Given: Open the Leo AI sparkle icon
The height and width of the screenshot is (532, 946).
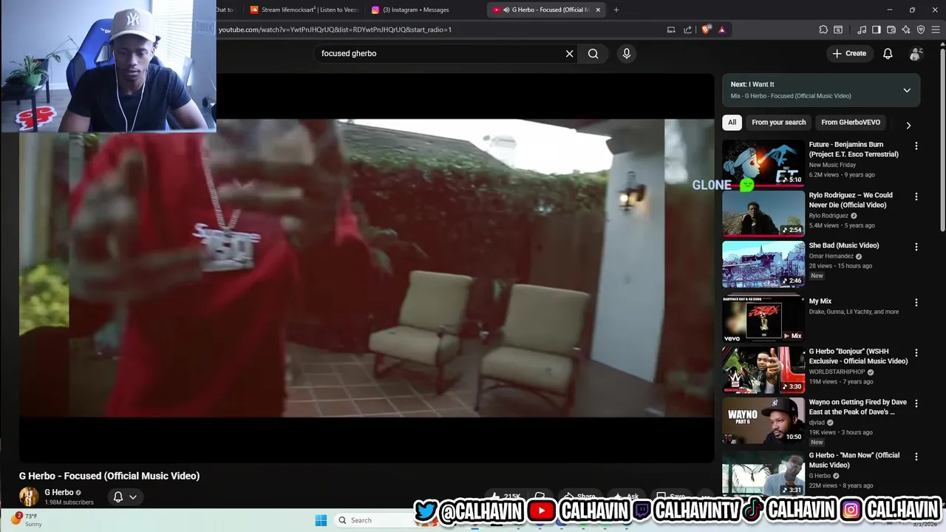Looking at the screenshot, I should [x=906, y=30].
